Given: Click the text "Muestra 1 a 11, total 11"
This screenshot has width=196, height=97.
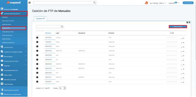Looking at the screenshot, I should click(x=43, y=88).
